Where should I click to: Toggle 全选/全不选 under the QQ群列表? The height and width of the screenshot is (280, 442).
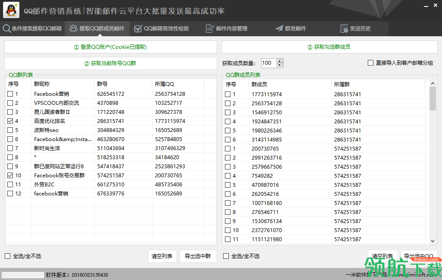click(8, 256)
